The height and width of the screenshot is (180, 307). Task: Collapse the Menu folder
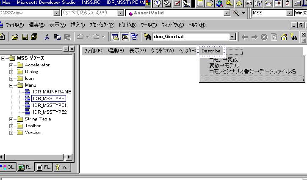pyautogui.click(x=11, y=85)
